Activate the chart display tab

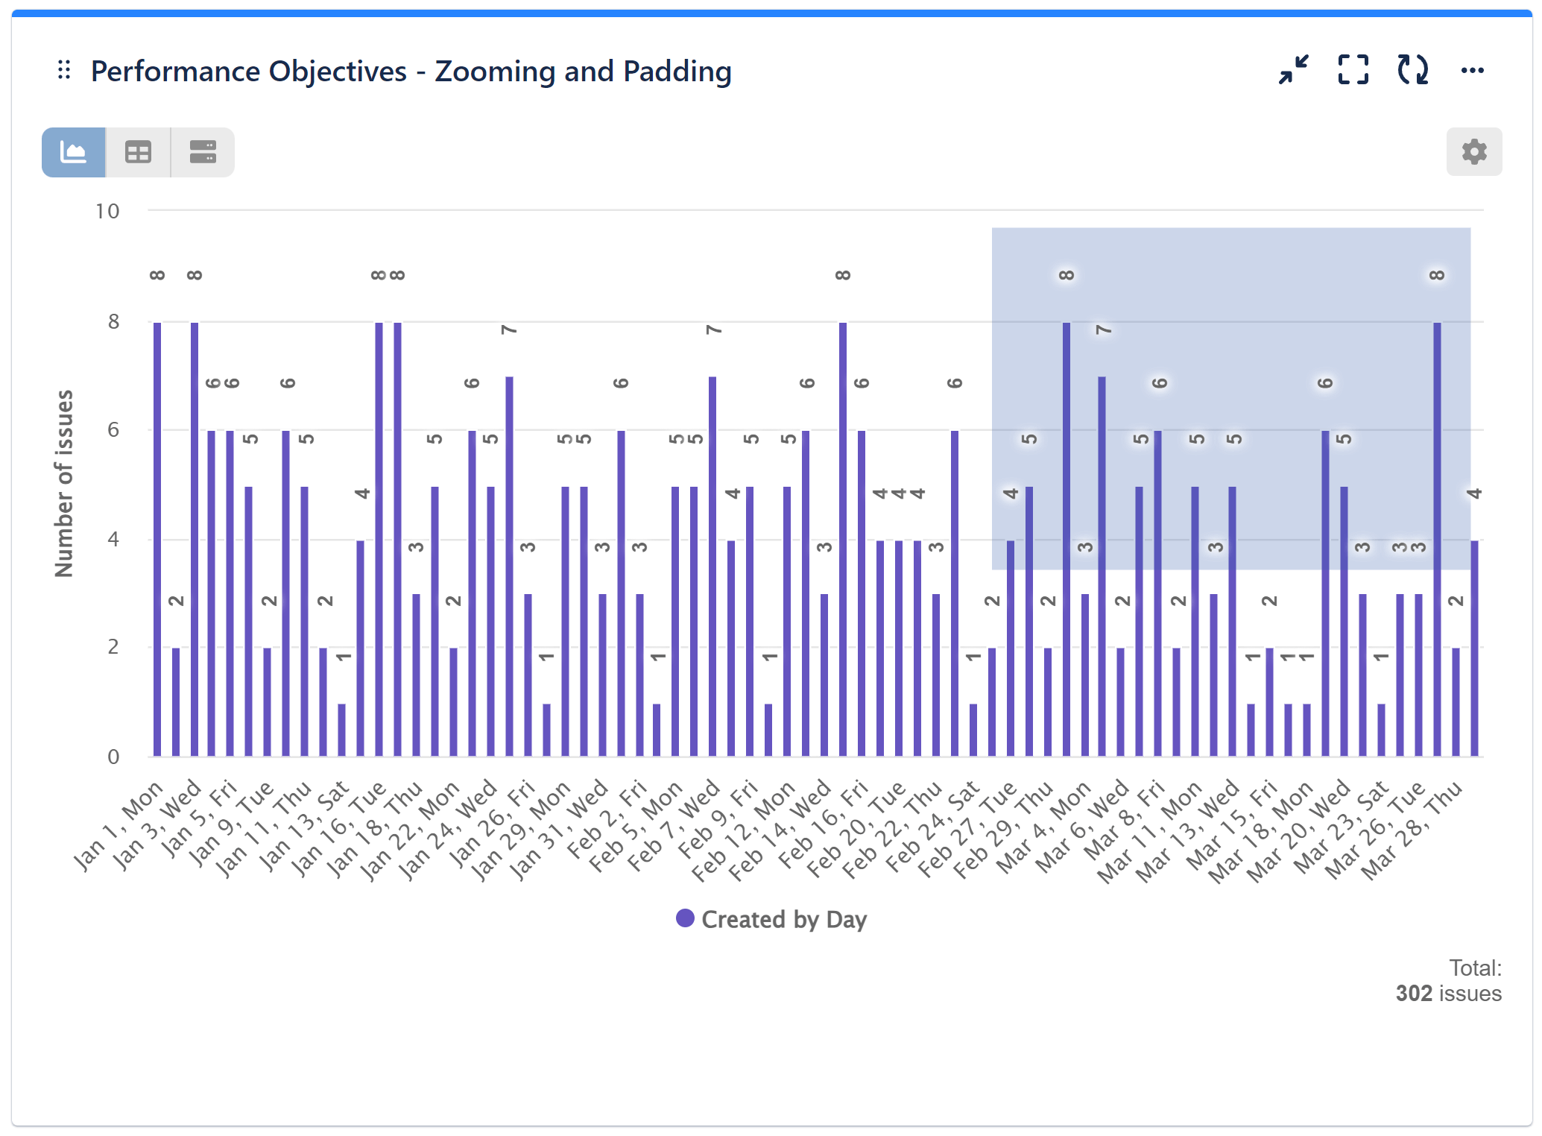[74, 151]
